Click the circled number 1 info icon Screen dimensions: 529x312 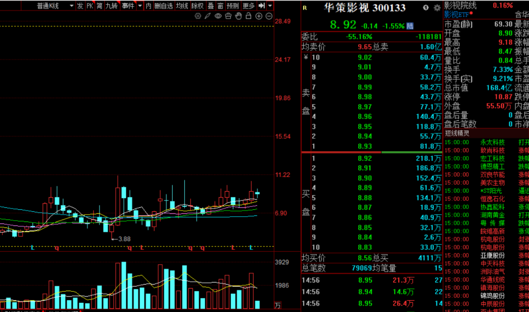point(426,7)
